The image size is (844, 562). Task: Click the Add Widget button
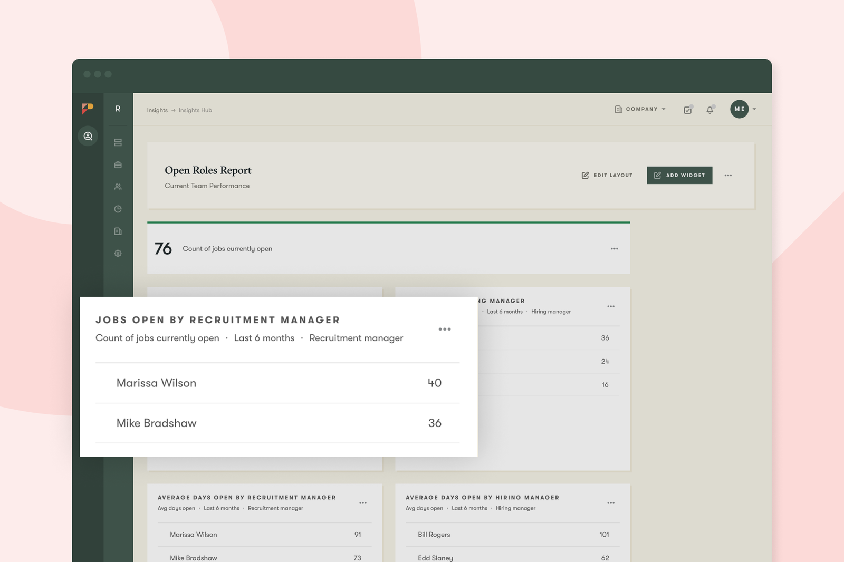pos(679,175)
